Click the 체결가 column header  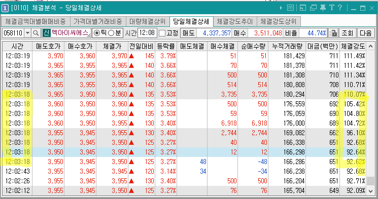[112, 46]
